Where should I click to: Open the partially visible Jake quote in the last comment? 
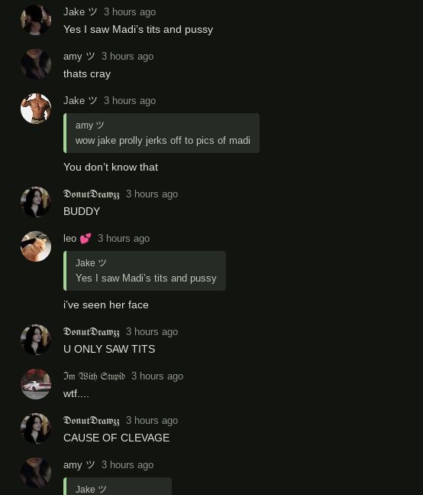click(x=118, y=486)
